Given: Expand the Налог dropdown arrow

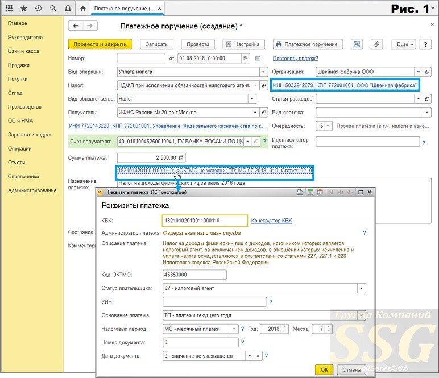Looking at the screenshot, I should pos(255,85).
